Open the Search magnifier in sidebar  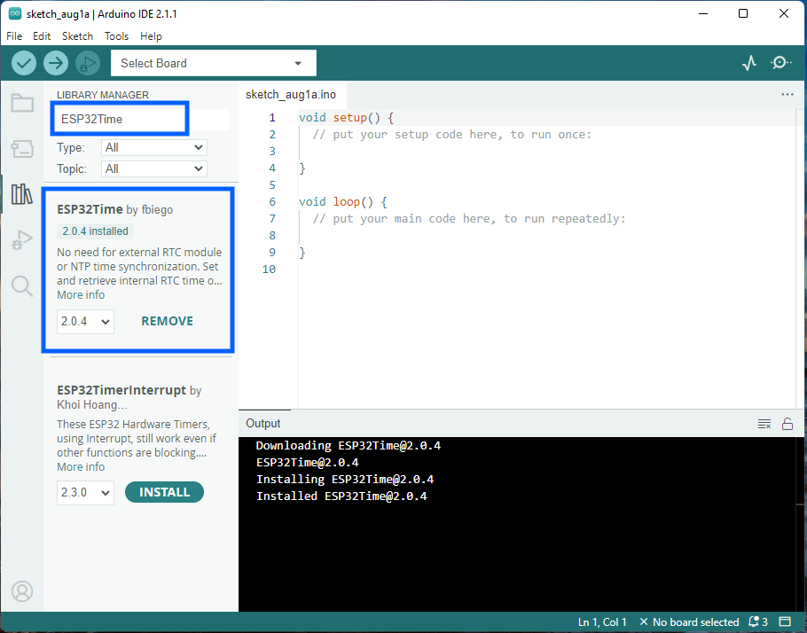(x=22, y=285)
